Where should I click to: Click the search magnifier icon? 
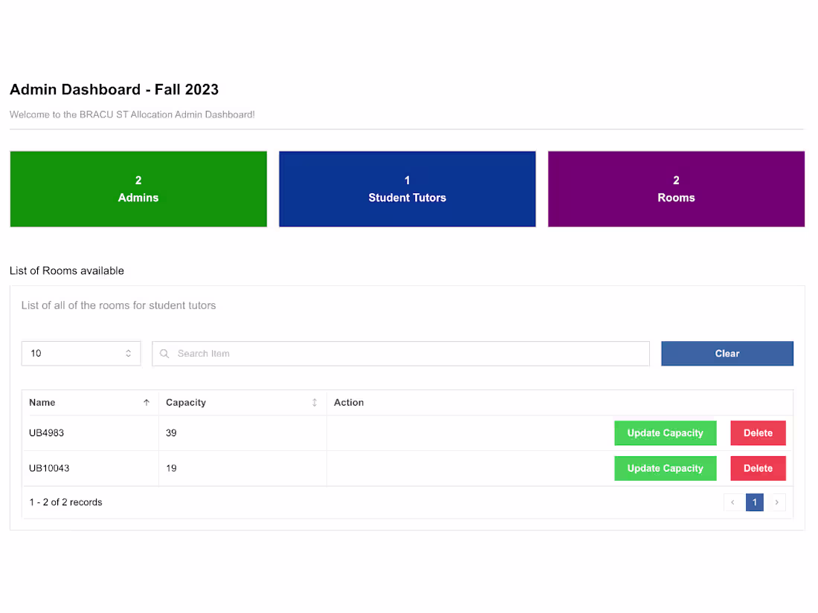pyautogui.click(x=164, y=354)
